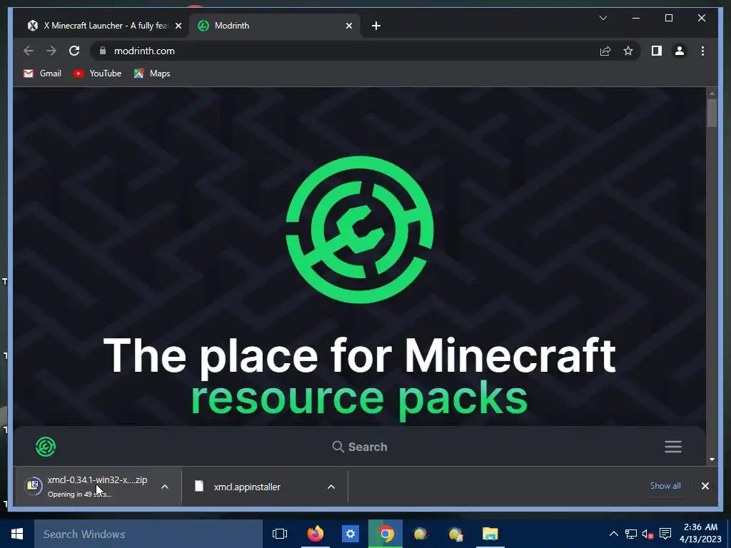The width and height of the screenshot is (731, 548).
Task: Expand options for the xmcl zip download
Action: tap(165, 487)
